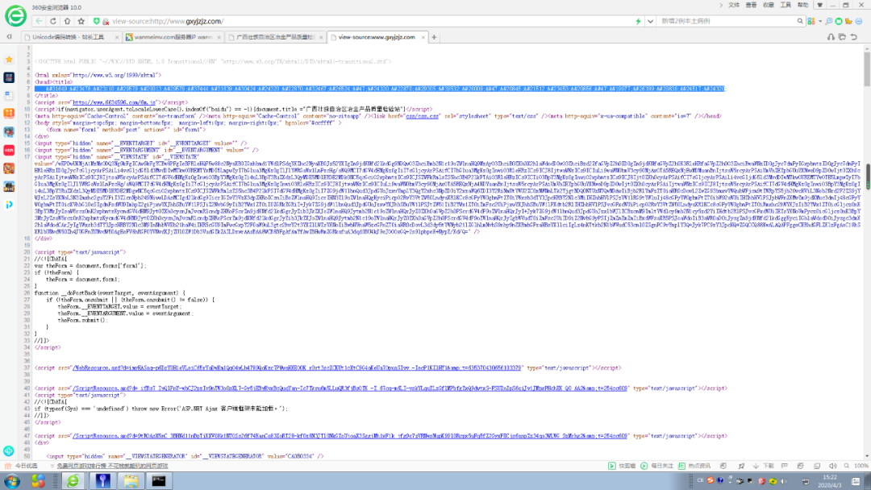This screenshot has width=871, height=490.
Task: Click the sidebar favorites star icon
Action: [x=9, y=59]
